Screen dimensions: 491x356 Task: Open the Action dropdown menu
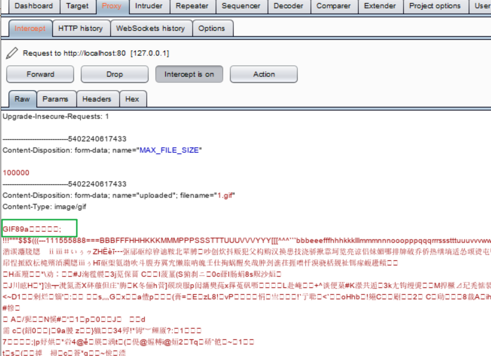click(264, 74)
